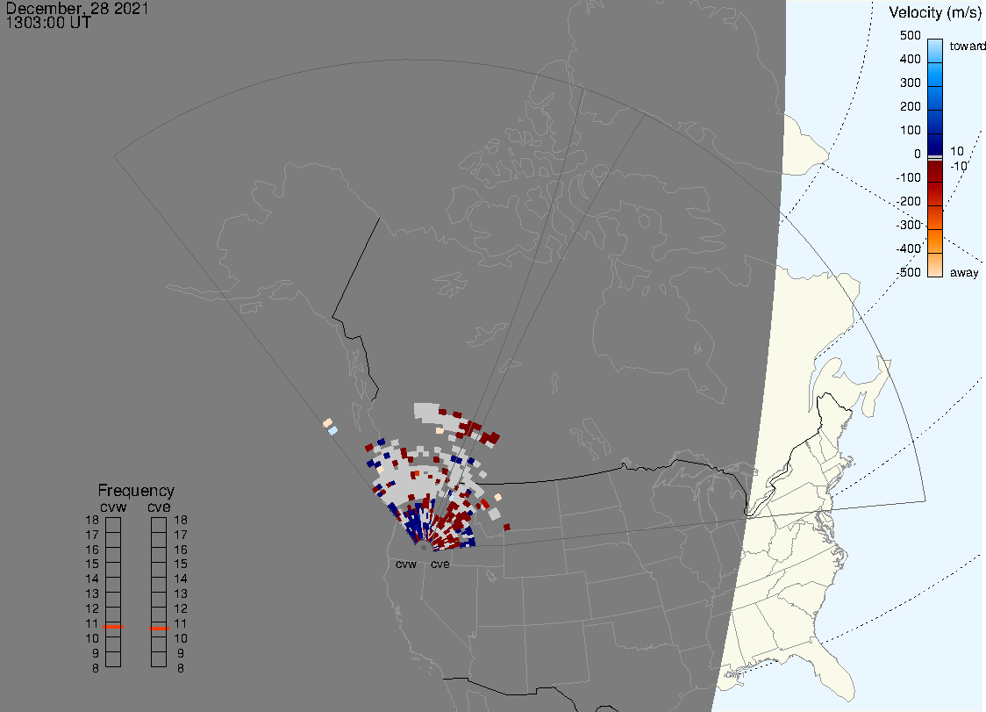Click the 200 value on velocity scale
The image size is (986, 712).
[x=910, y=106]
